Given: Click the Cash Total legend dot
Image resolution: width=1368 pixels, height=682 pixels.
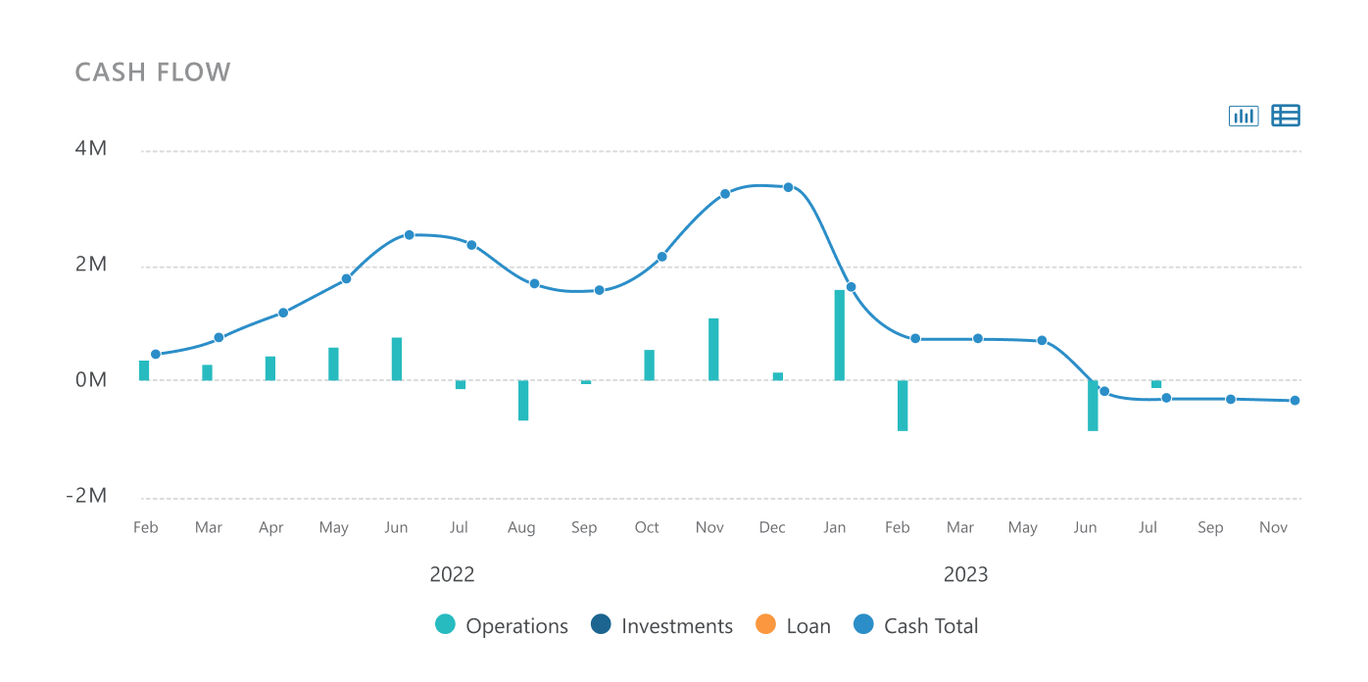Looking at the screenshot, I should tap(863, 625).
